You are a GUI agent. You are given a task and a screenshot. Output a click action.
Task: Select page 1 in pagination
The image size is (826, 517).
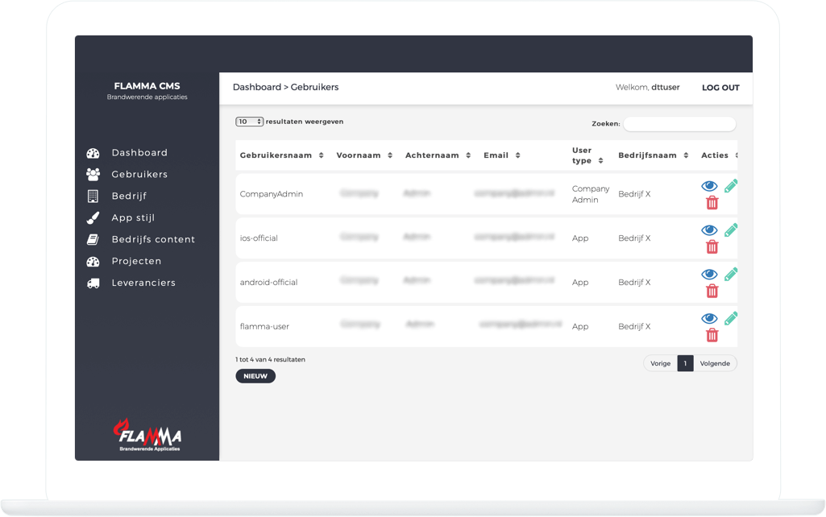point(685,363)
